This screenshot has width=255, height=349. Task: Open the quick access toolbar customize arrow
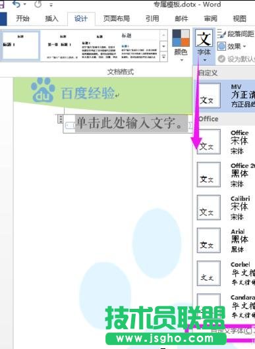[51, 5]
